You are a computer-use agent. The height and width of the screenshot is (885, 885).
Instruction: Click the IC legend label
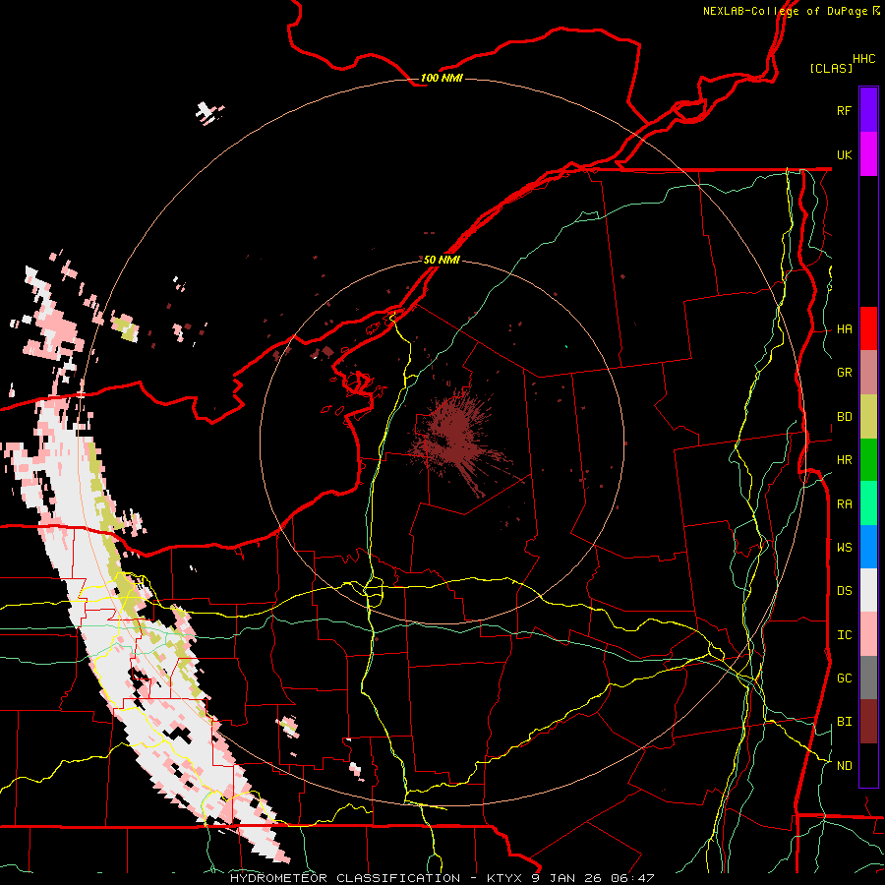click(845, 635)
